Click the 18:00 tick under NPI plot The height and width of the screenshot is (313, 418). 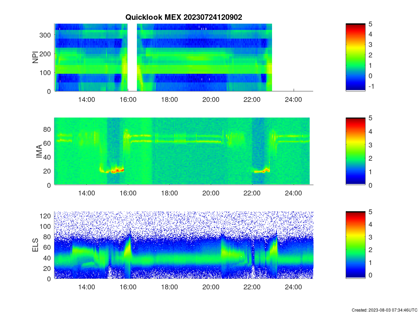coord(169,99)
